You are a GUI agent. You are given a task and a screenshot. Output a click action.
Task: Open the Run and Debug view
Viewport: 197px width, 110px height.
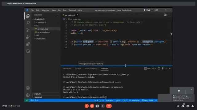pos(28,37)
